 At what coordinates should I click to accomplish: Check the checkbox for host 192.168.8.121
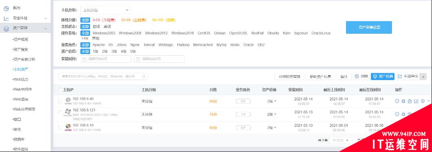(60, 113)
